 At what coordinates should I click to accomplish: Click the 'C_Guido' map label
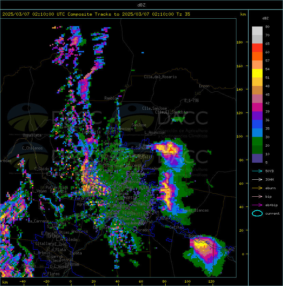coord(41,169)
